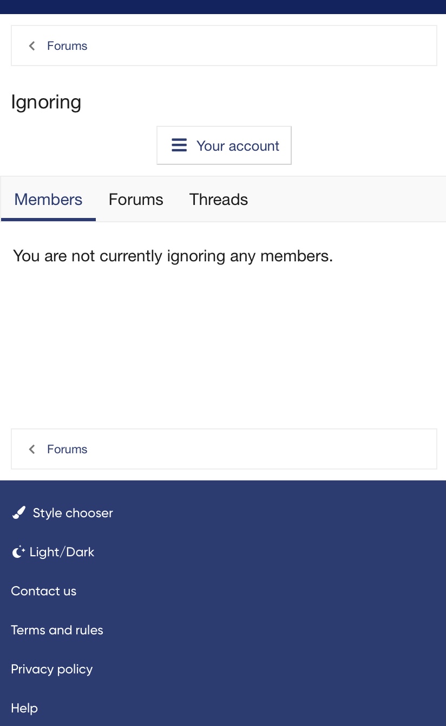Click the Ignoring page heading
This screenshot has height=726, width=446.
point(46,102)
